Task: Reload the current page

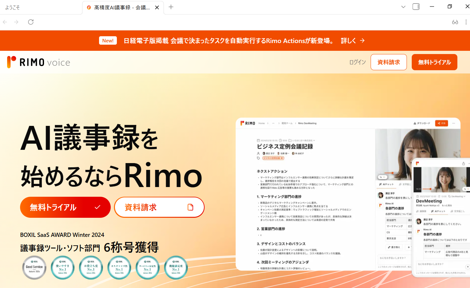Action: click(31, 22)
